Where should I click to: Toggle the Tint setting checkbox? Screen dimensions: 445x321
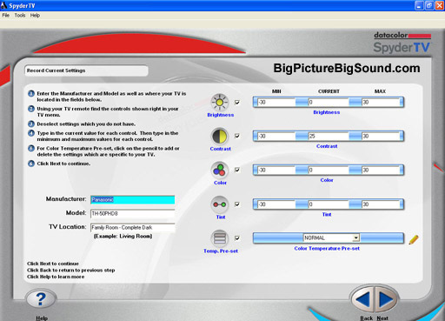click(237, 204)
